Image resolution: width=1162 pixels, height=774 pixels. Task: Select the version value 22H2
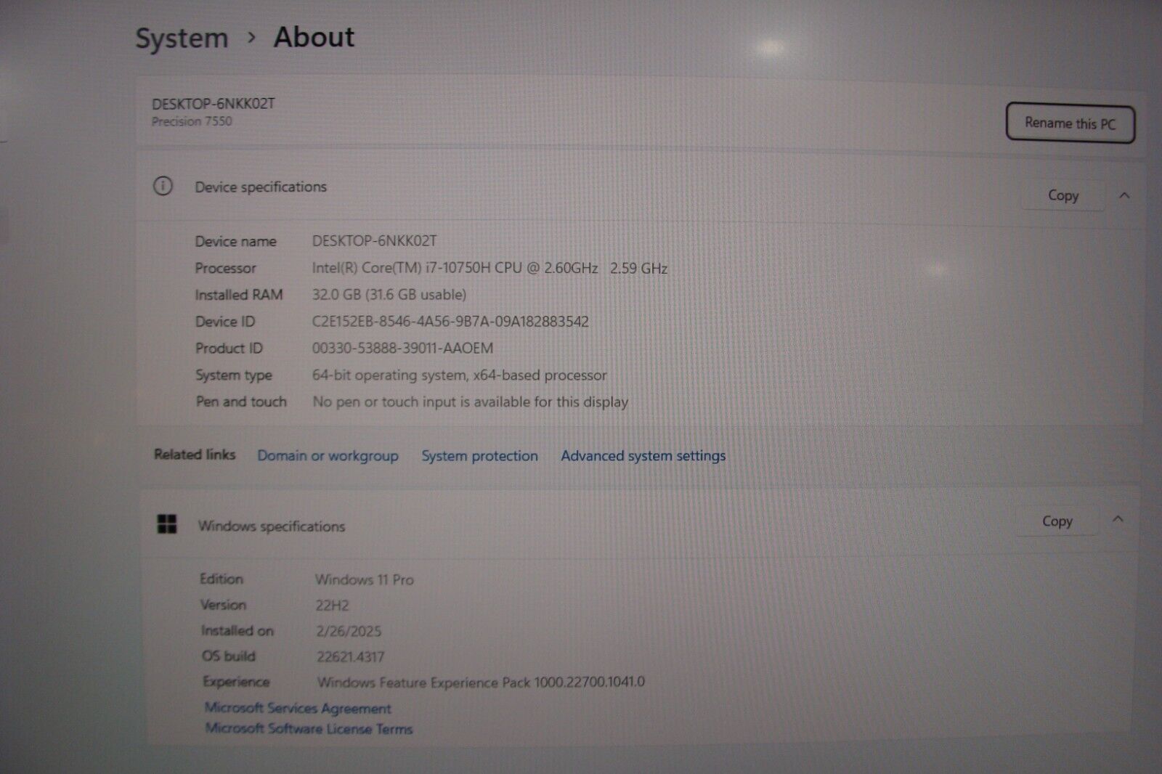click(x=332, y=605)
